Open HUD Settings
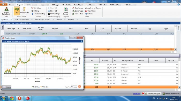 (54, 14)
